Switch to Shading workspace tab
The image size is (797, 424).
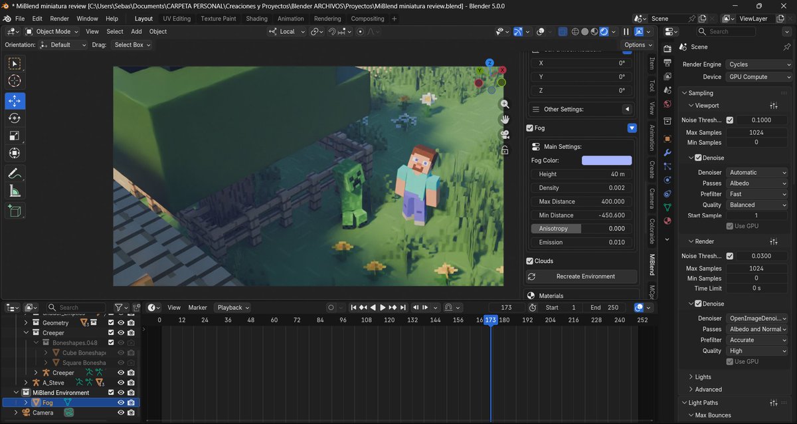point(256,19)
